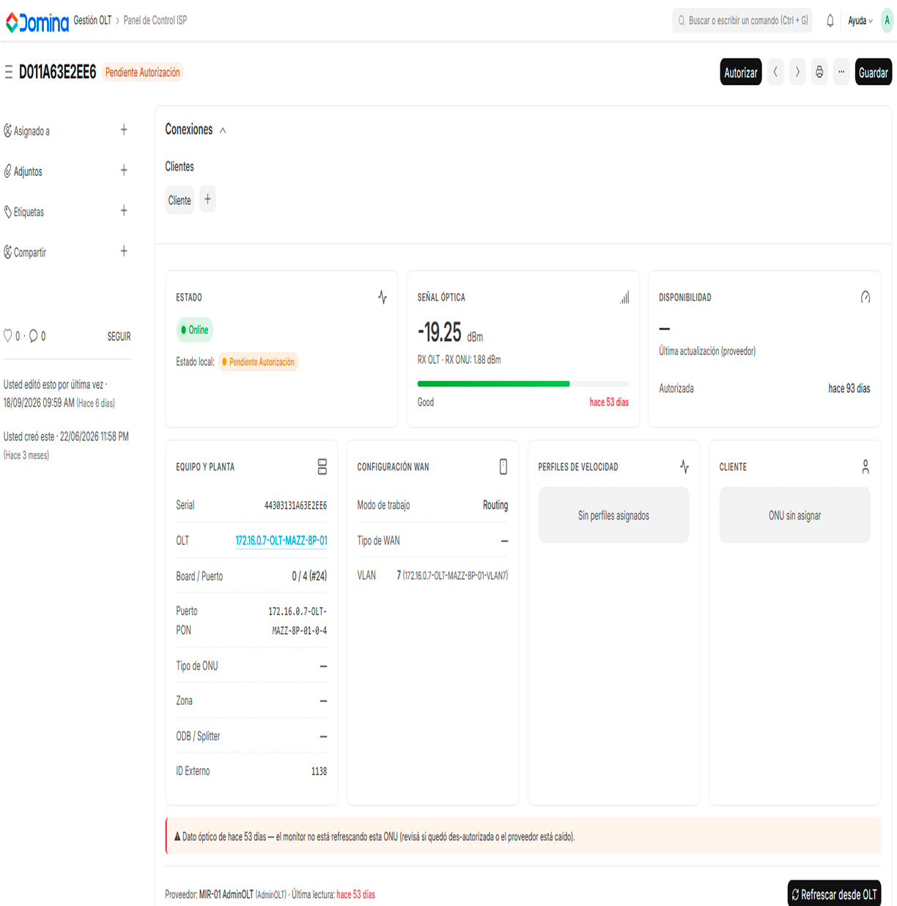This screenshot has height=906, width=897.
Task: Add an attachment with plus icon
Action: pos(124,170)
